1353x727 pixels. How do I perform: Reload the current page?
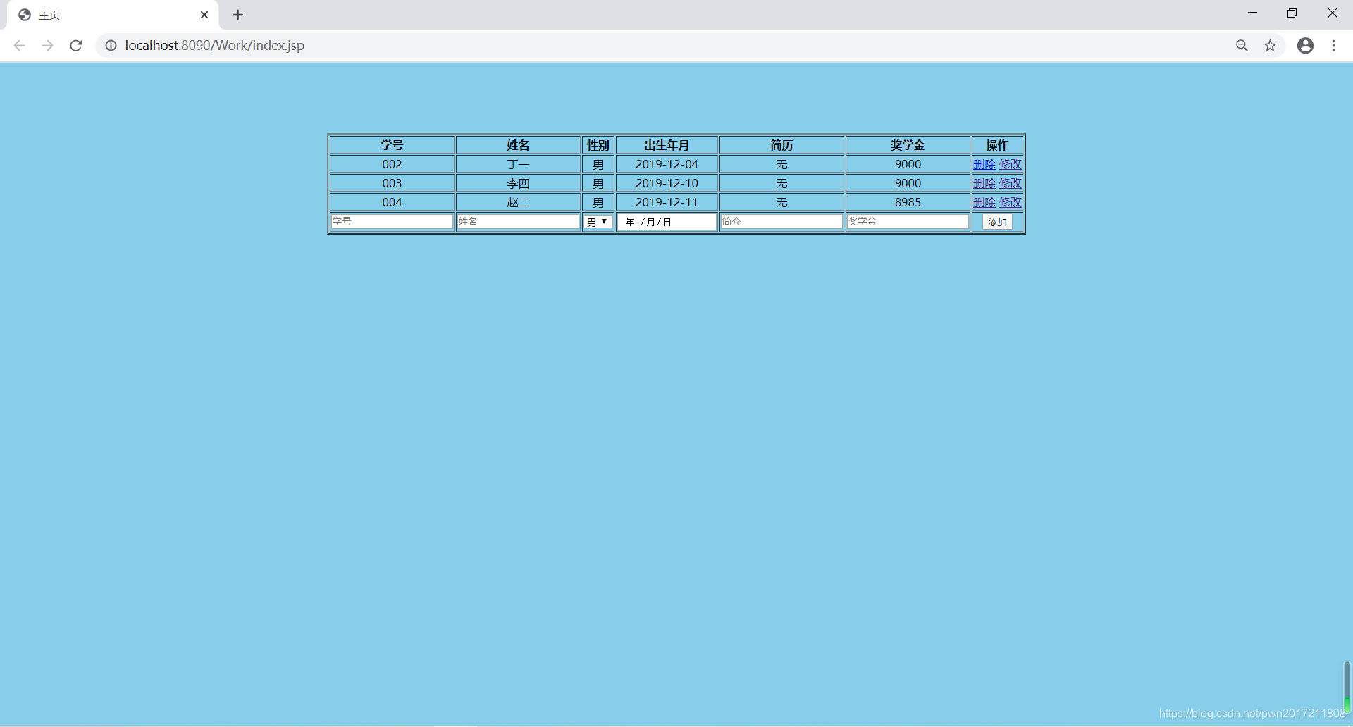[x=76, y=46]
